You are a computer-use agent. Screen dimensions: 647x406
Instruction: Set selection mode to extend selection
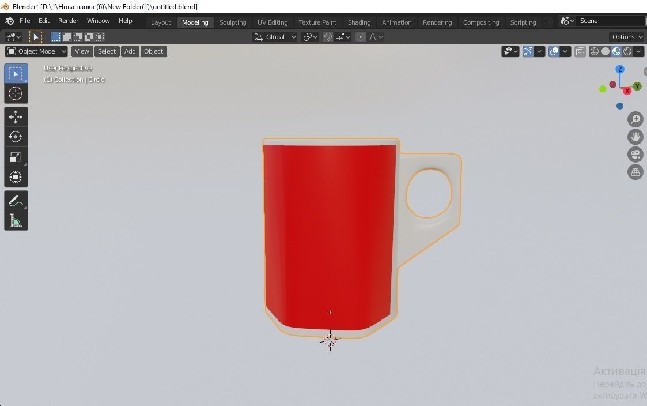coord(66,37)
